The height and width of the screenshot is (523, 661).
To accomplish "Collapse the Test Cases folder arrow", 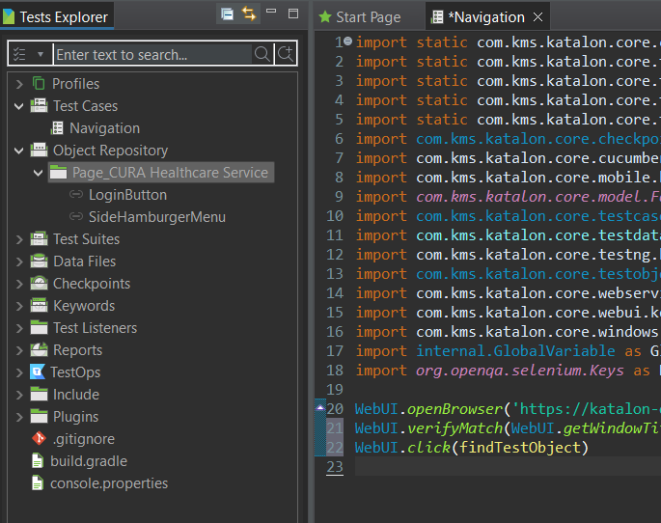I will tap(19, 106).
